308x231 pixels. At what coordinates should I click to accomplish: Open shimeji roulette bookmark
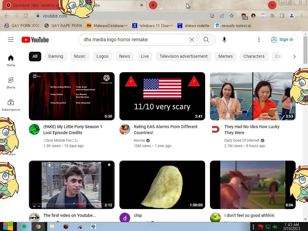coord(193,26)
